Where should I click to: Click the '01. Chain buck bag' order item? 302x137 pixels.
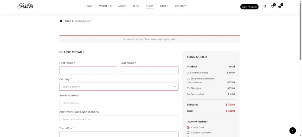tap(197, 73)
